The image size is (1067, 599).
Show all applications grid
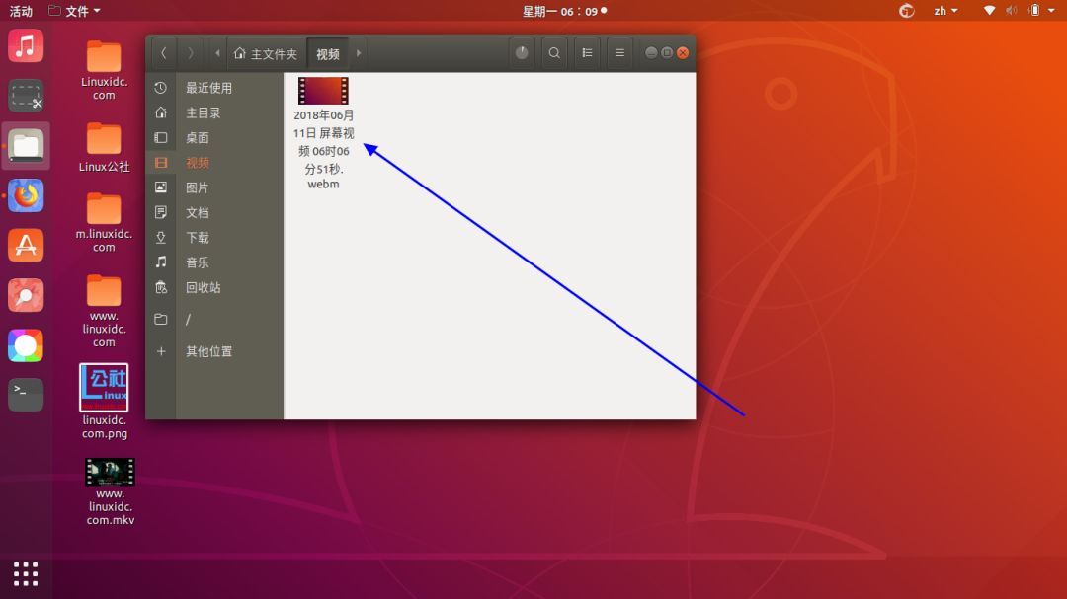tap(26, 574)
